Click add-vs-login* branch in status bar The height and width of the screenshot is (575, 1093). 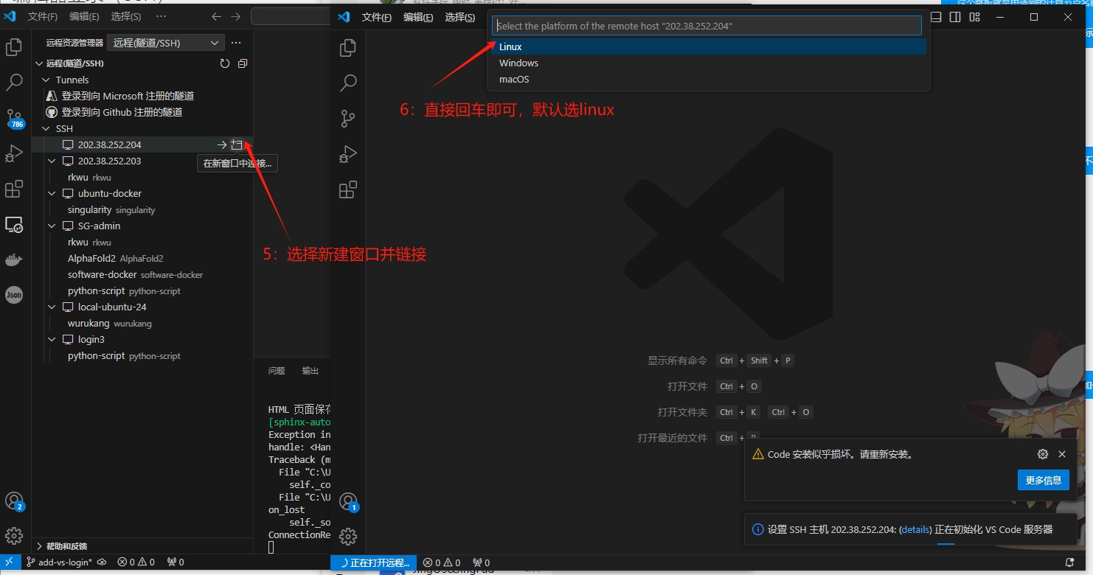(59, 562)
